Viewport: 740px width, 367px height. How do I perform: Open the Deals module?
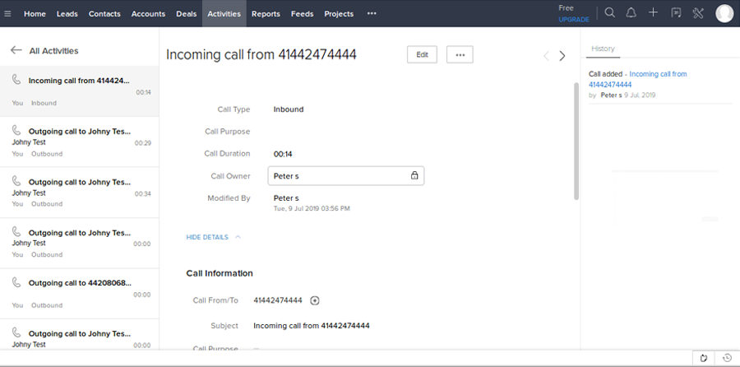point(187,14)
